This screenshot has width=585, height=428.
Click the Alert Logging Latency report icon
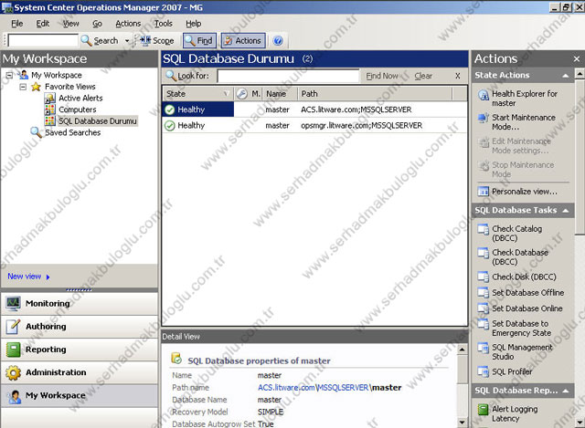click(484, 410)
